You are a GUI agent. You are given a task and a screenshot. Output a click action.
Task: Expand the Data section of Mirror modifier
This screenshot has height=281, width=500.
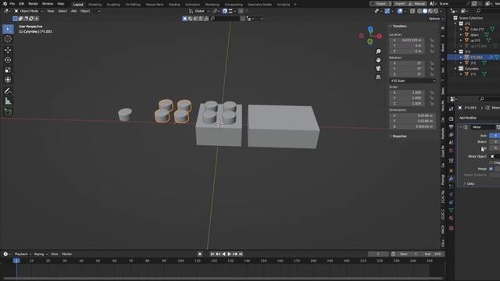tap(469, 184)
